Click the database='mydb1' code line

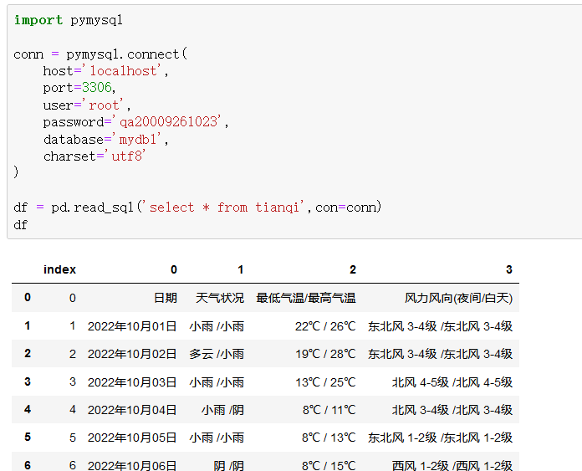point(106,140)
